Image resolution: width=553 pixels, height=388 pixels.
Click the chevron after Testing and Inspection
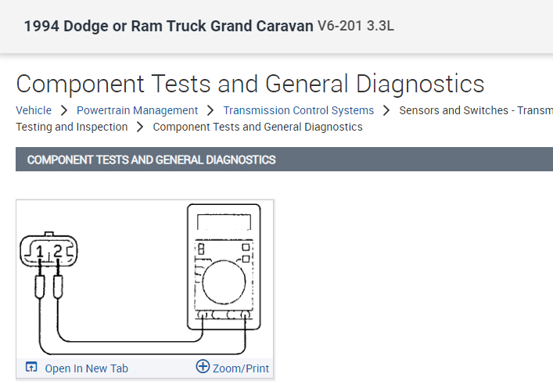pos(140,127)
